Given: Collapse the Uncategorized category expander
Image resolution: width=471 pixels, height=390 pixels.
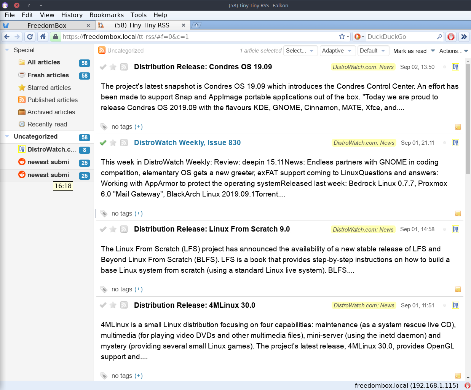Looking at the screenshot, I should point(7,136).
